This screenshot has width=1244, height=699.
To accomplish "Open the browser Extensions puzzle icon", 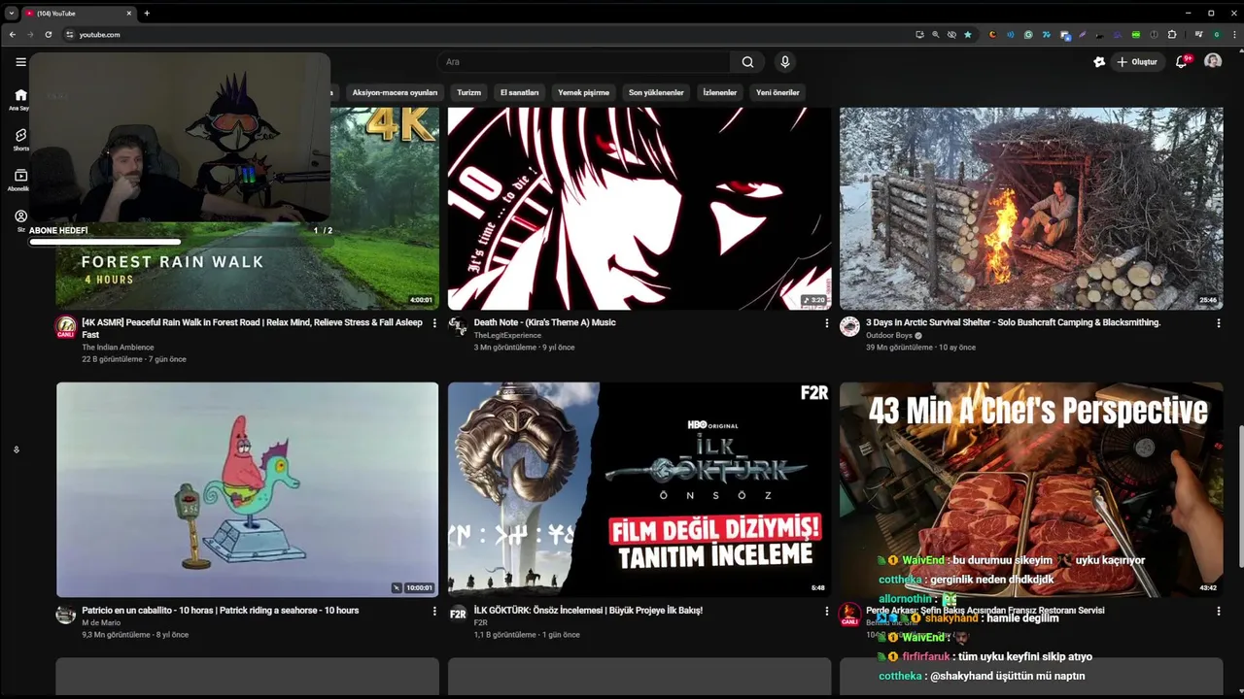I will [x=1172, y=34].
